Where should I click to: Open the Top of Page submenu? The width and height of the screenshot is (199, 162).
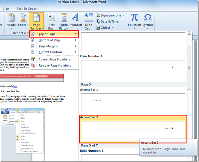pyautogui.click(x=54, y=34)
